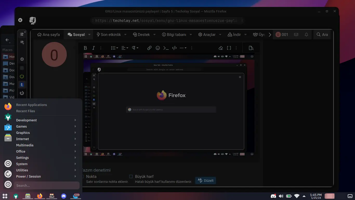Enable the Büyük harf checkbox
Image resolution: width=355 pixels, height=200 pixels.
click(x=131, y=176)
